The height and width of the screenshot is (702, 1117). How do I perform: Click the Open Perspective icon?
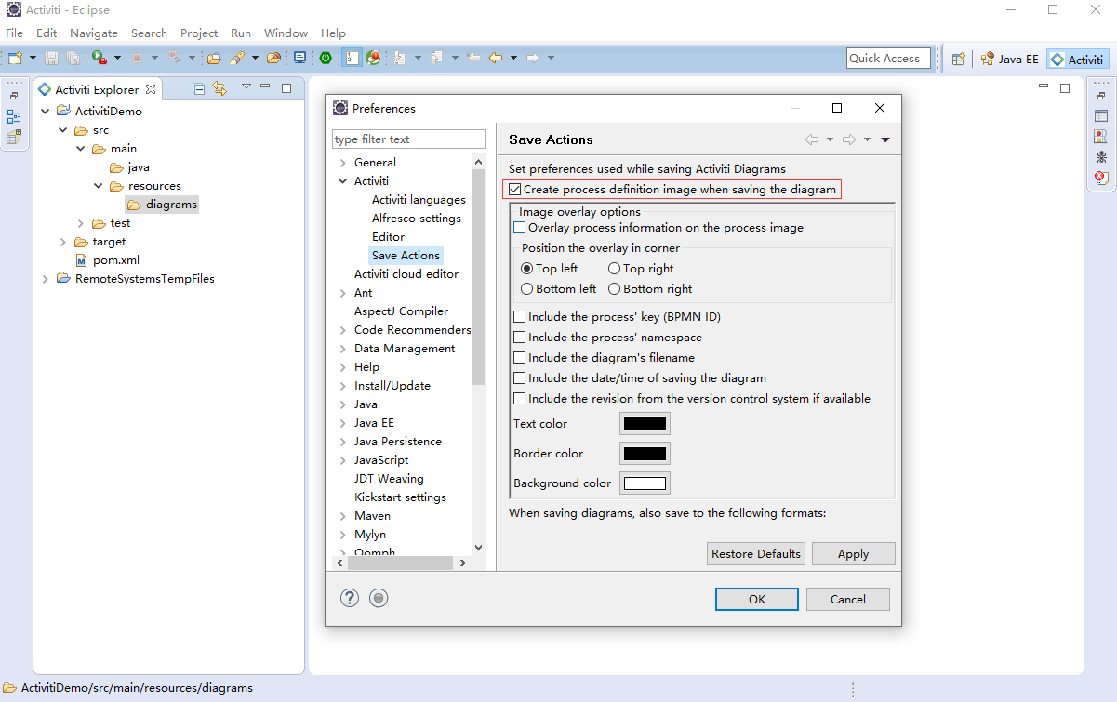(x=958, y=59)
